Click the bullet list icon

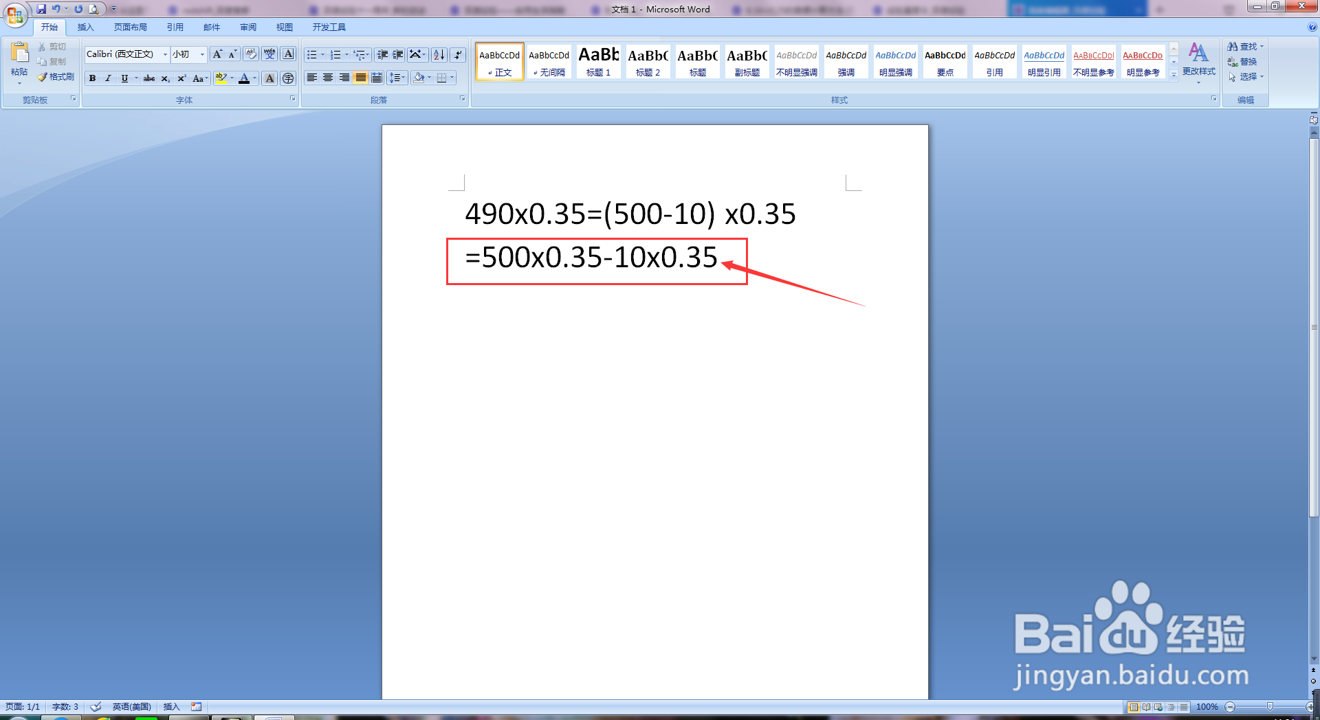tap(311, 54)
